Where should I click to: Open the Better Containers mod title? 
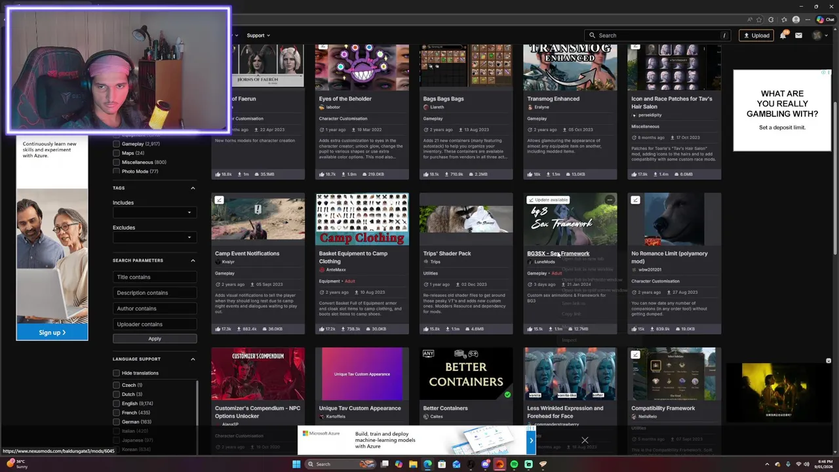click(446, 408)
